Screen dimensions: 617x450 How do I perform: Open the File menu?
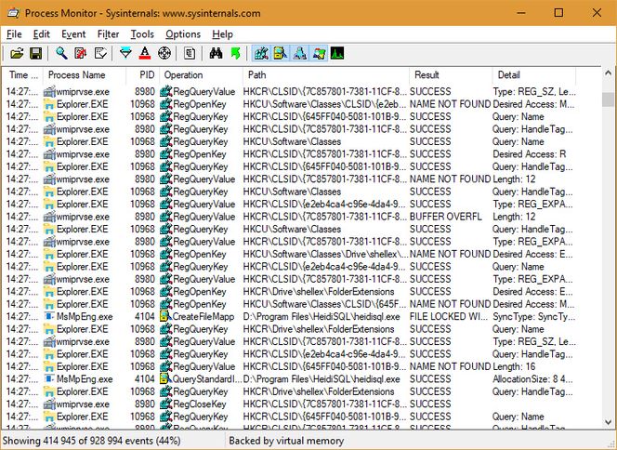(x=14, y=34)
